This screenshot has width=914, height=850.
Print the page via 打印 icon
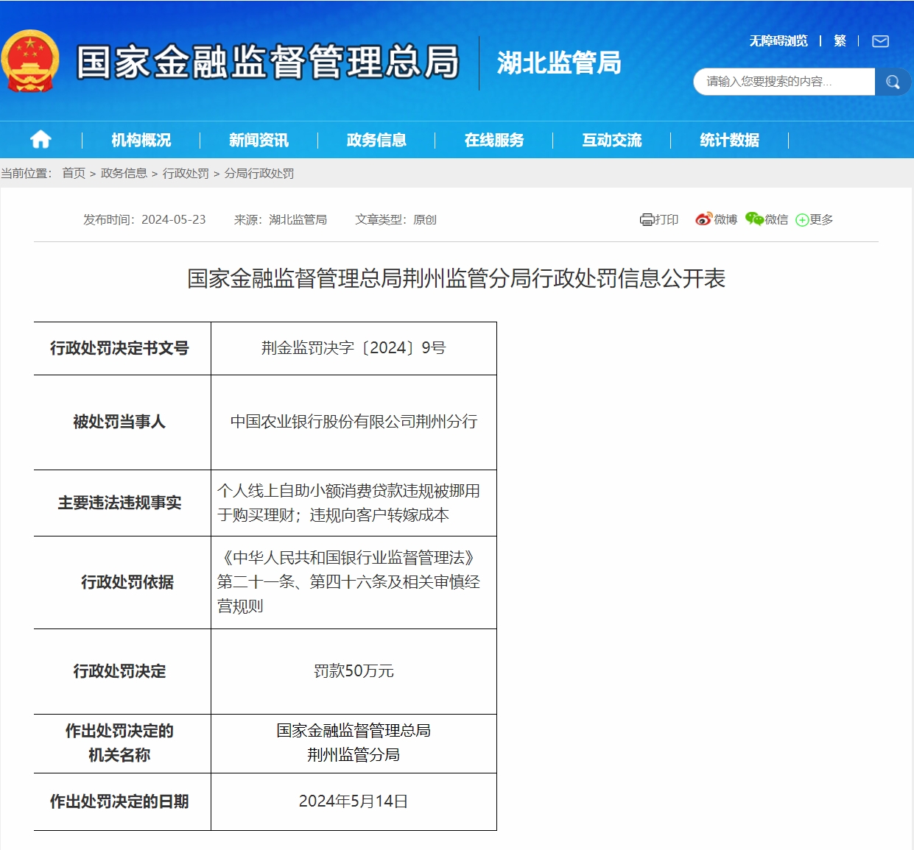coord(659,219)
